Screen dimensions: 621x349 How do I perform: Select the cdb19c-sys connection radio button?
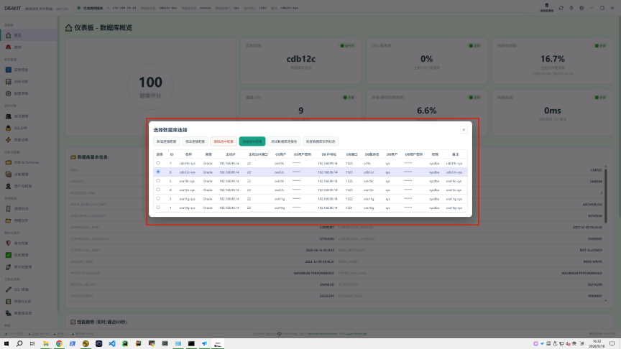click(158, 163)
